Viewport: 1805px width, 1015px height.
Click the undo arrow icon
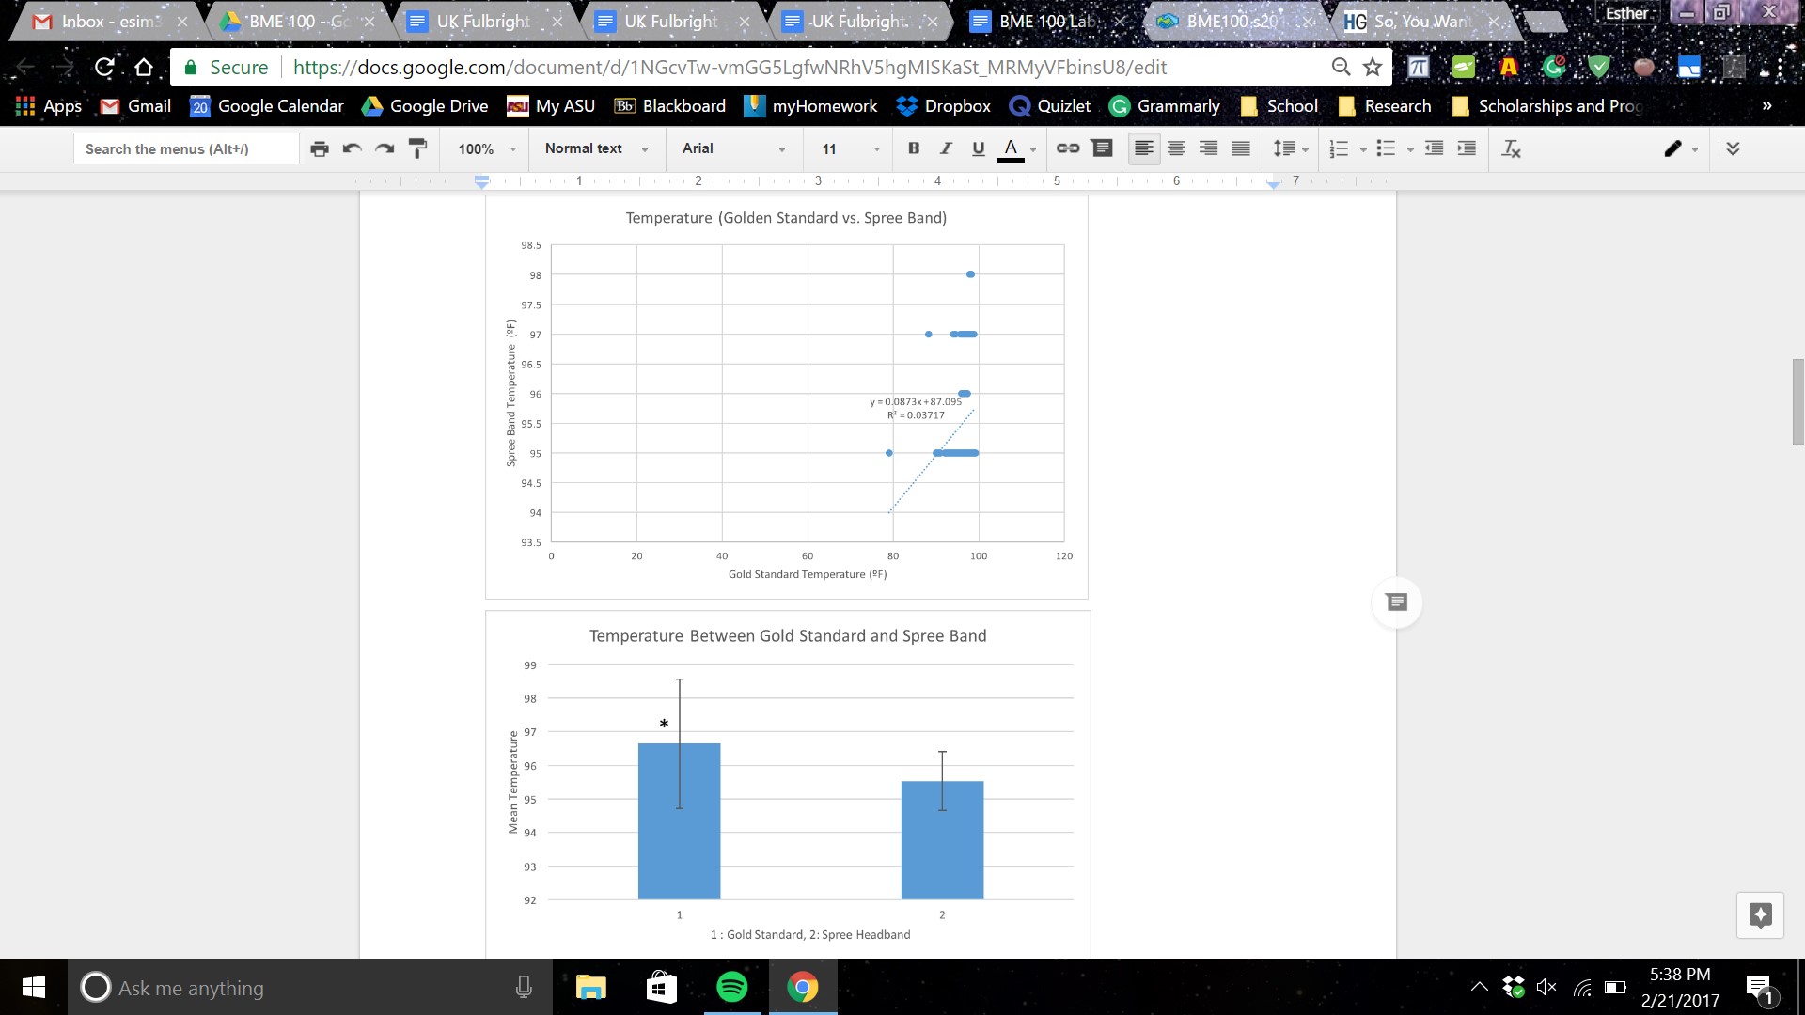(x=353, y=148)
